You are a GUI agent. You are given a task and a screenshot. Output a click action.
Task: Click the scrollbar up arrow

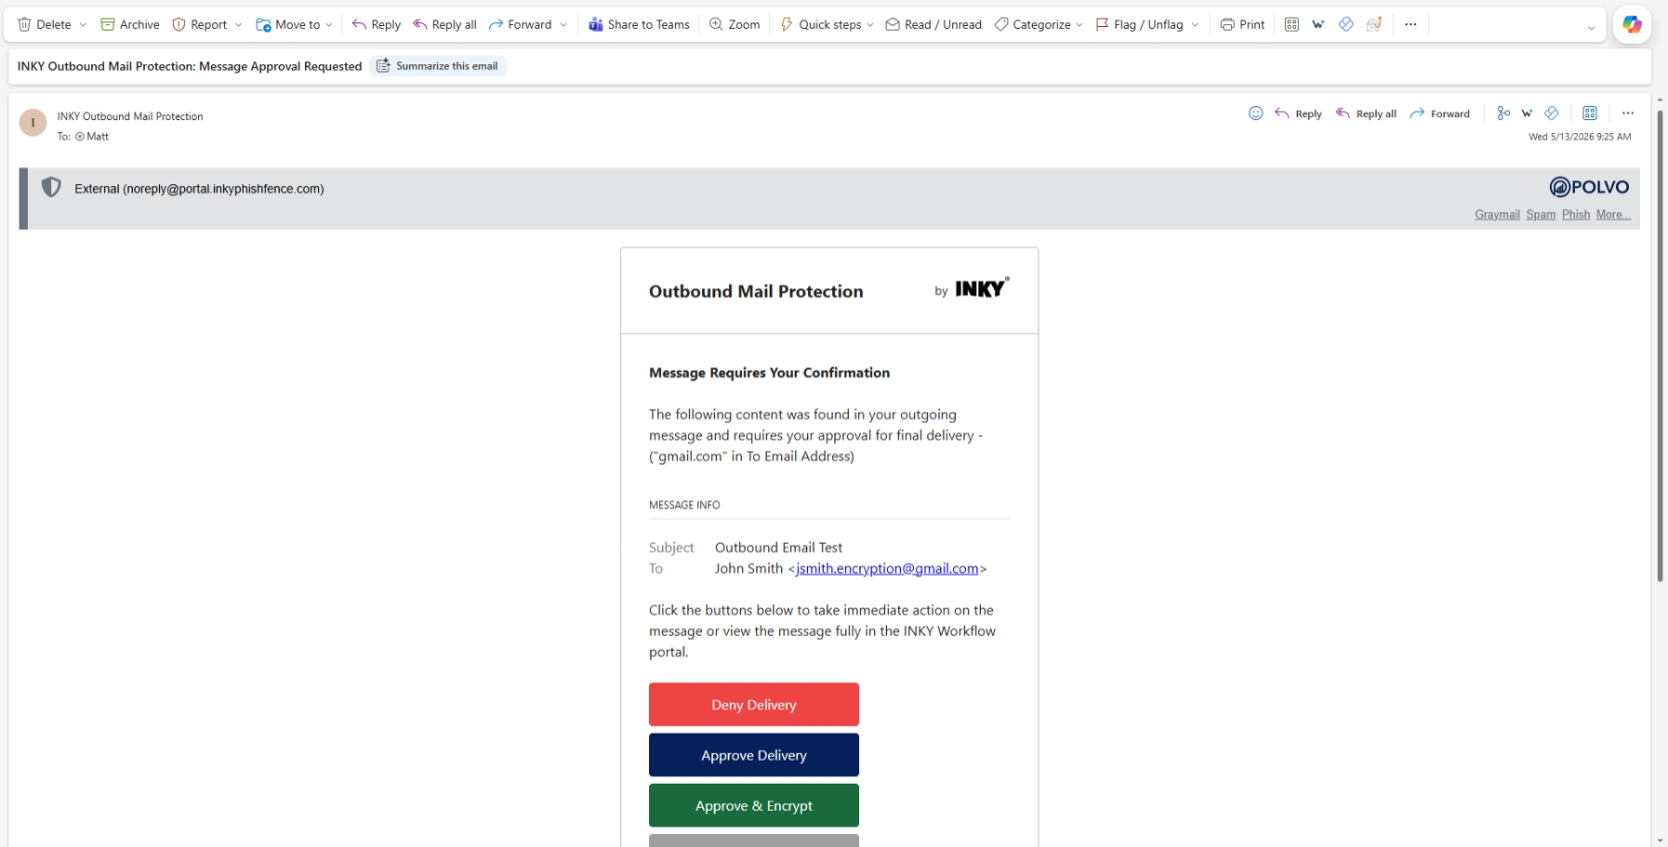click(1660, 99)
